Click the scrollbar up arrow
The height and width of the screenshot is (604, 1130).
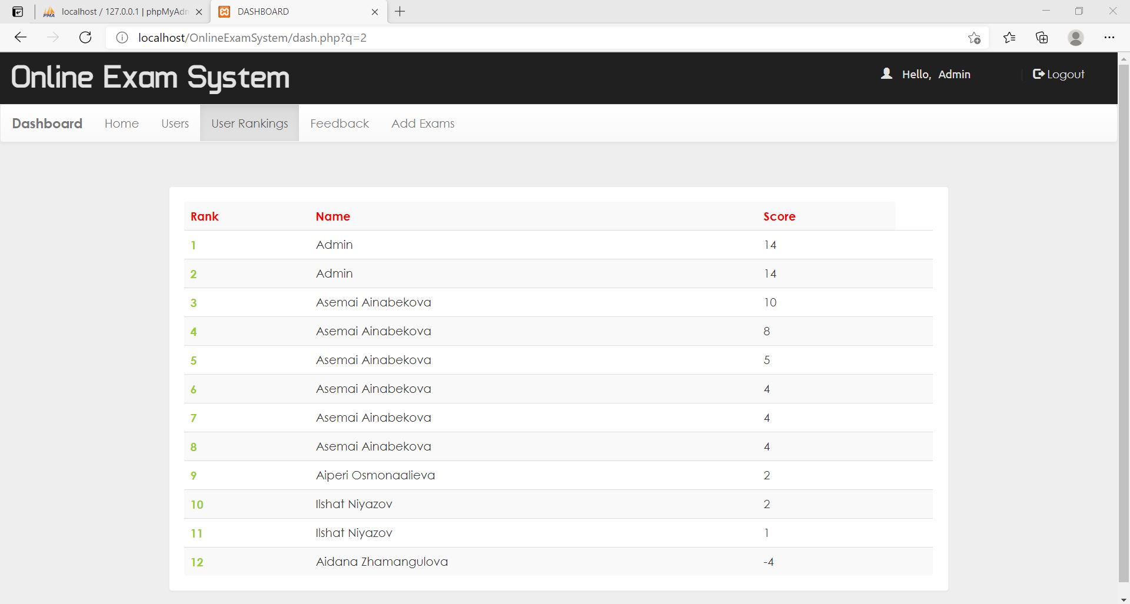pyautogui.click(x=1124, y=59)
